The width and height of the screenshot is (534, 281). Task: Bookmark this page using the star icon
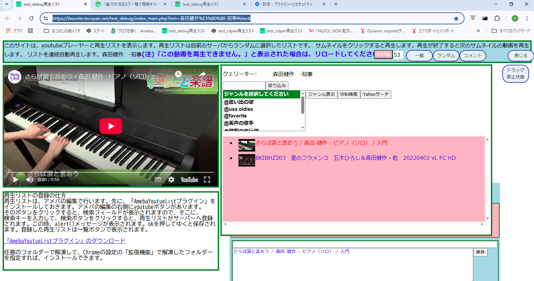click(456, 18)
